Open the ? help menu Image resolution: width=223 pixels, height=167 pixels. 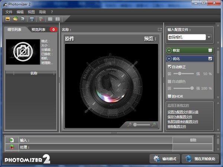(52, 12)
